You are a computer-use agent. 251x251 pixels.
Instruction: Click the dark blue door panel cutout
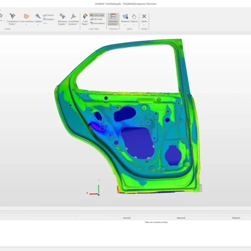(138, 142)
